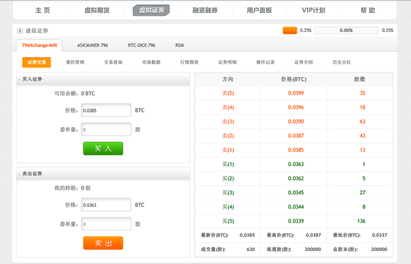Image resolution: width=411 pixels, height=264 pixels.
Task: Collapse the 卖出证券 panel header
Action: point(103,174)
